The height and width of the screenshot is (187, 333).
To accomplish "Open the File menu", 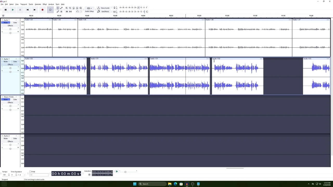I will pyautogui.click(x=2, y=4).
